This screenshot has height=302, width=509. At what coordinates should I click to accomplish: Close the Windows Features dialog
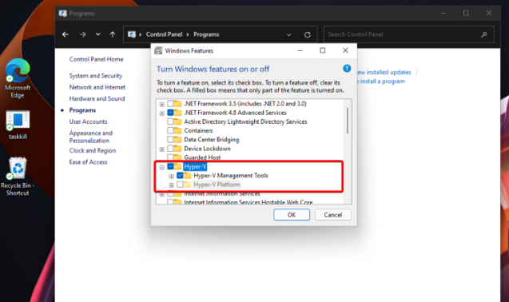pyautogui.click(x=345, y=50)
